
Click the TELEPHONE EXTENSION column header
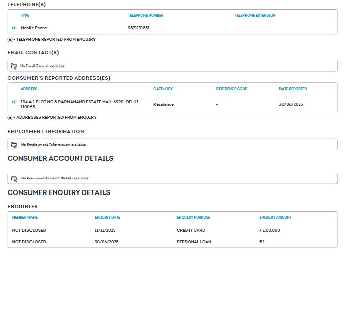coord(255,15)
